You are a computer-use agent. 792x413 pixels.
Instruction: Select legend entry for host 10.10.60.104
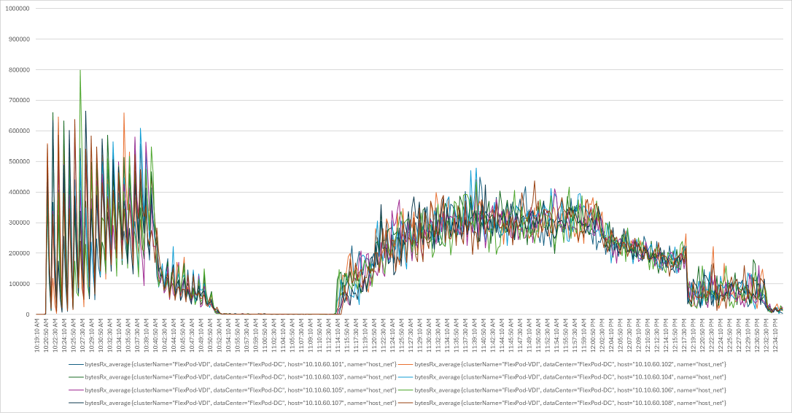click(562, 377)
